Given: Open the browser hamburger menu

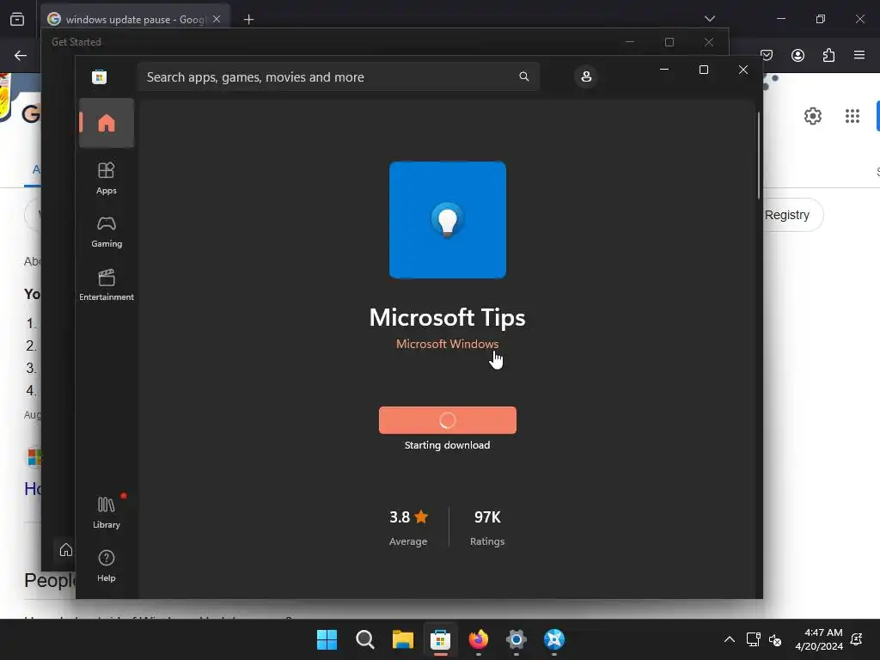Looking at the screenshot, I should pyautogui.click(x=859, y=55).
